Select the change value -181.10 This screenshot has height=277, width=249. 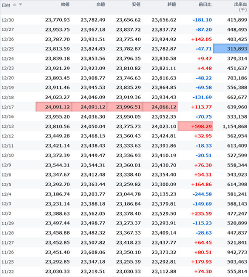202,20
